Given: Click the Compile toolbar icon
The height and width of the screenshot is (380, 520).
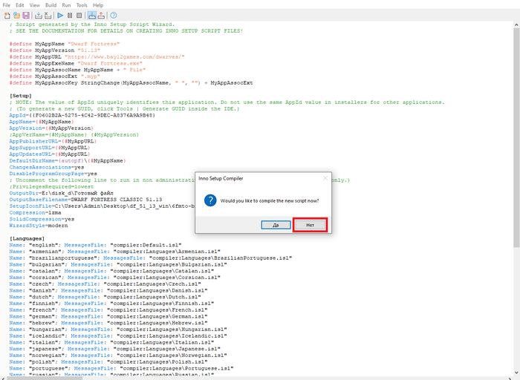Looking at the screenshot, I should (x=38, y=15).
